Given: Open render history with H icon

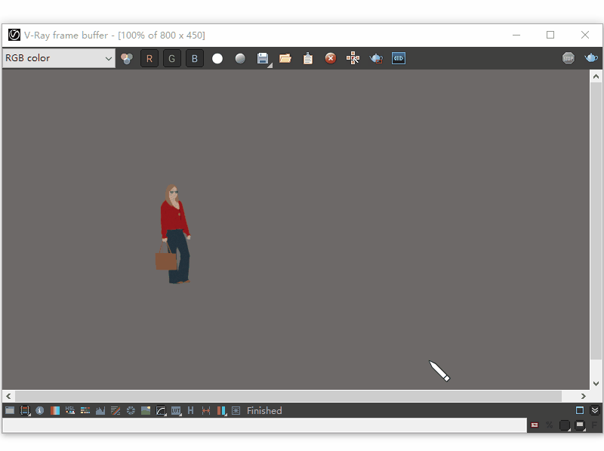Looking at the screenshot, I should (x=191, y=410).
